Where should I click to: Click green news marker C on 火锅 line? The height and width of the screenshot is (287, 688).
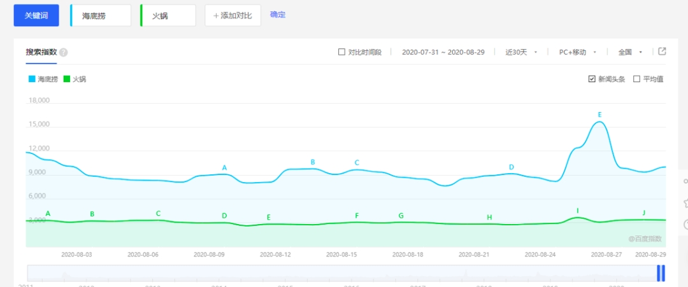click(x=158, y=213)
